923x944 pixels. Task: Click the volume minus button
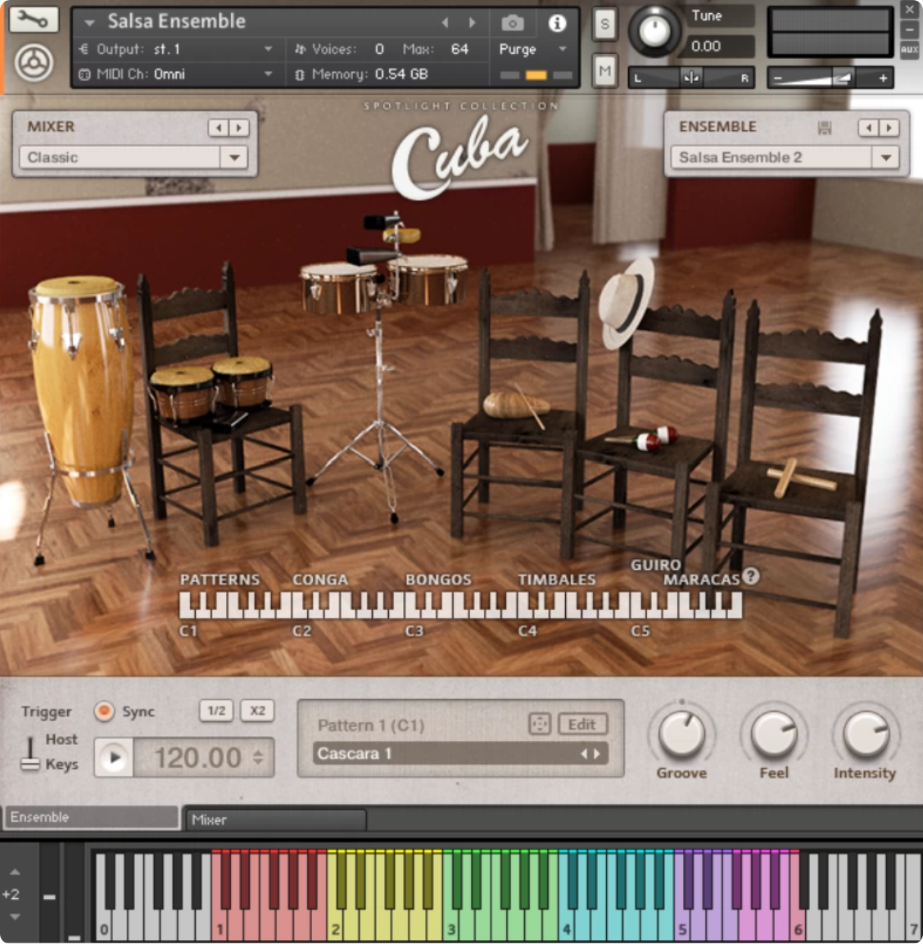point(777,79)
